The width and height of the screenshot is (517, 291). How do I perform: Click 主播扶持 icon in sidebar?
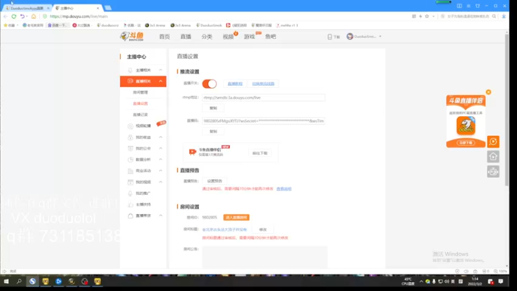[x=131, y=204]
